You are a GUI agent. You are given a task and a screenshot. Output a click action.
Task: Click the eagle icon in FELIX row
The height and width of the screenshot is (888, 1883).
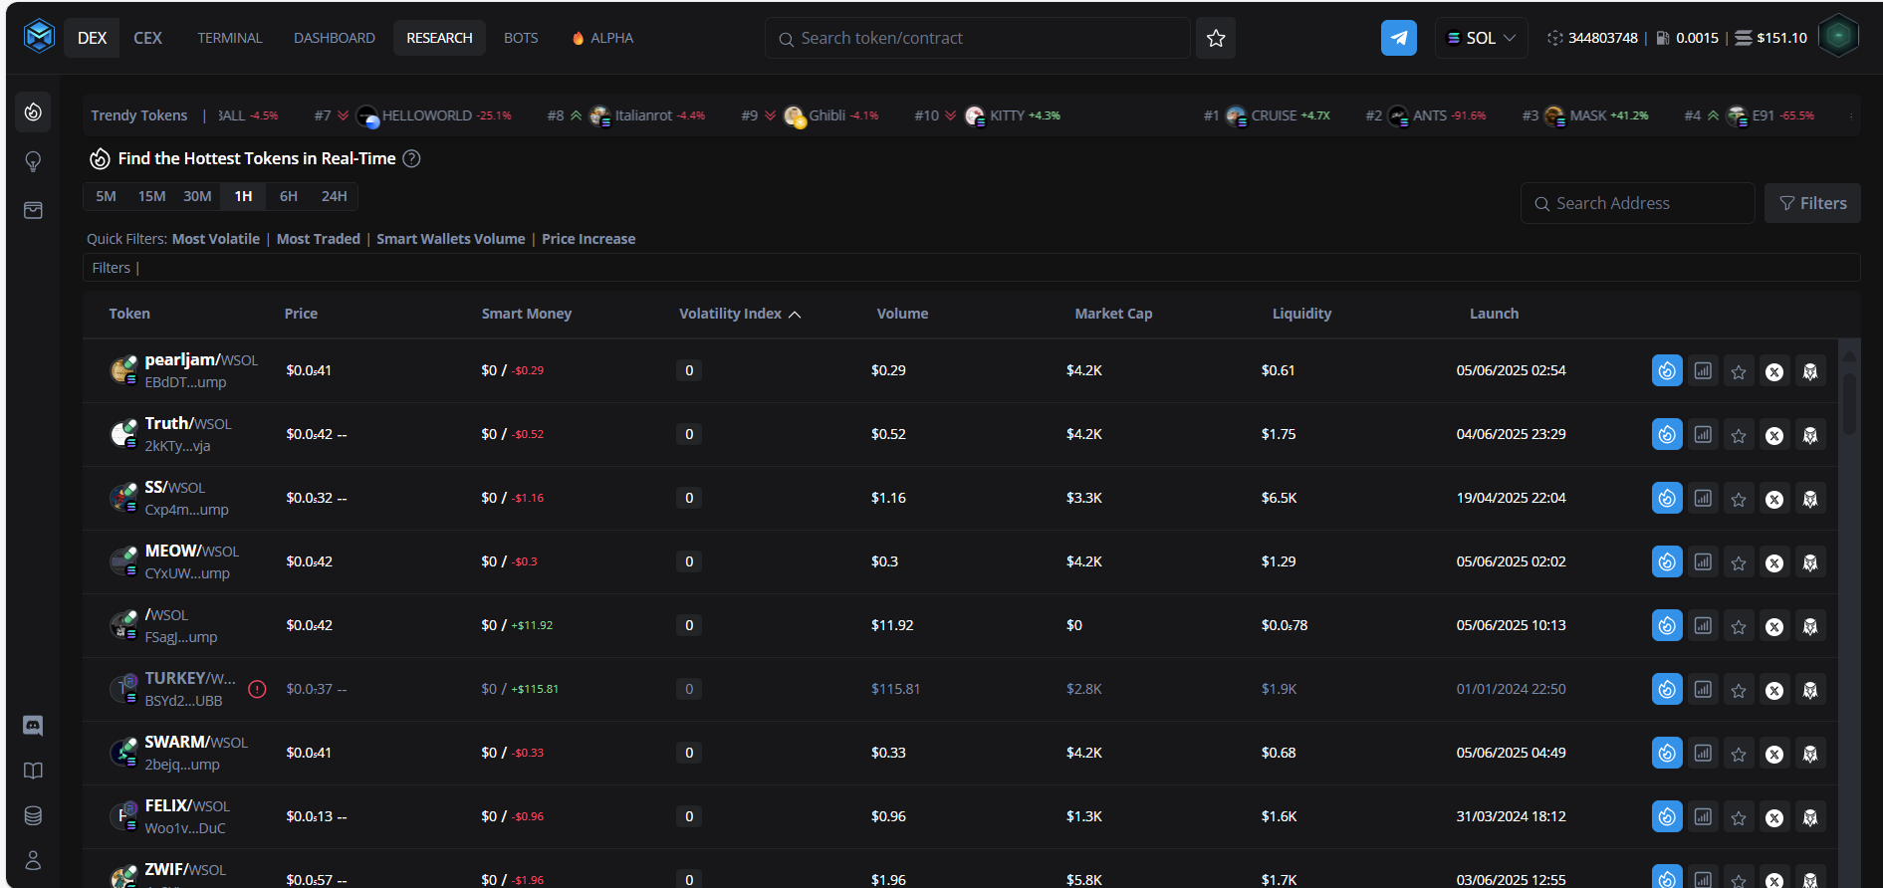(1810, 817)
